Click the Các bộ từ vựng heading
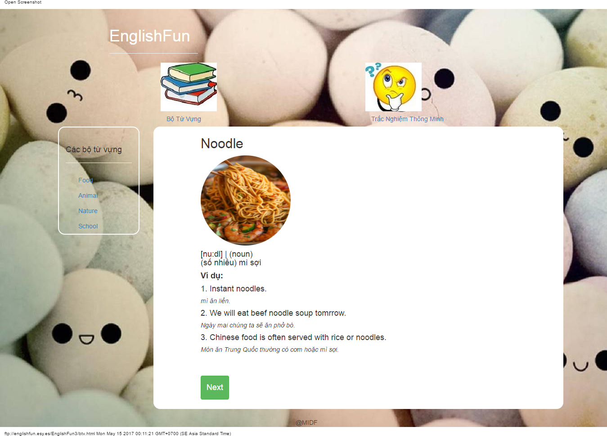 (94, 150)
